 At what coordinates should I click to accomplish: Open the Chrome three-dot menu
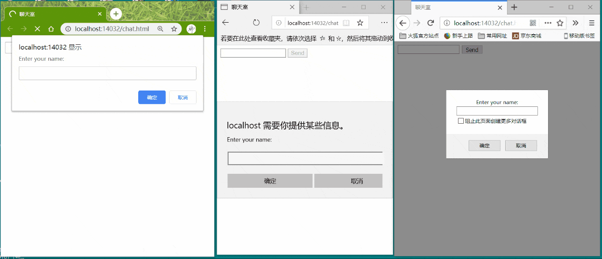click(x=205, y=29)
